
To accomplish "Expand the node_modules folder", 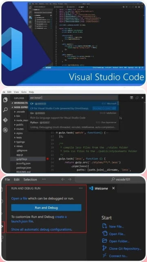I will pos(22,120).
